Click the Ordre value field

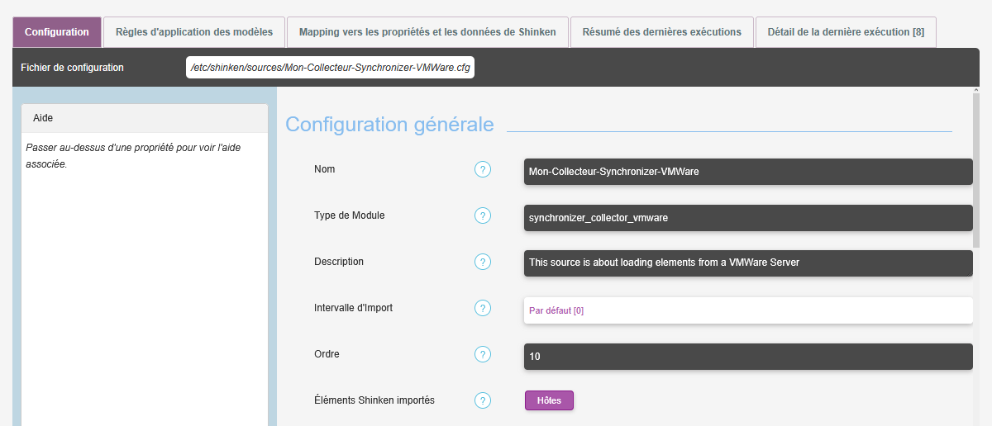[747, 357]
